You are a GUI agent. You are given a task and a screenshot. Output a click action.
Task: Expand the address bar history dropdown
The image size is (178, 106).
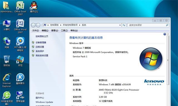click(x=120, y=25)
